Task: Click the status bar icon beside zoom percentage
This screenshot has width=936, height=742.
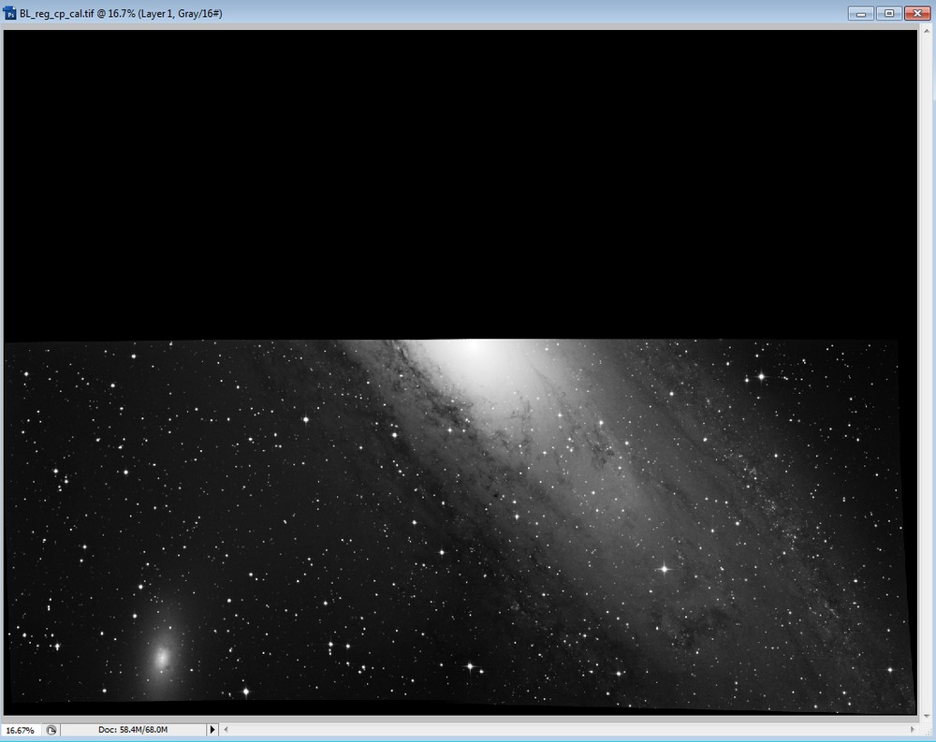Action: (51, 729)
